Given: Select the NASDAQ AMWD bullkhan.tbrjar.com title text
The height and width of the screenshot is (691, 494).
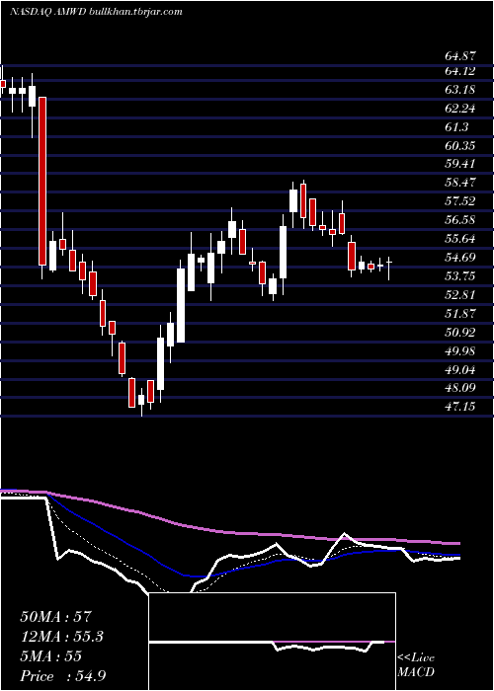Looking at the screenshot, I should [x=96, y=12].
